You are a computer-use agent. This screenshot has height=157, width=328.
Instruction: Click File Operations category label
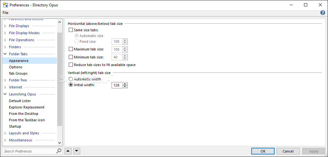click(x=21, y=40)
